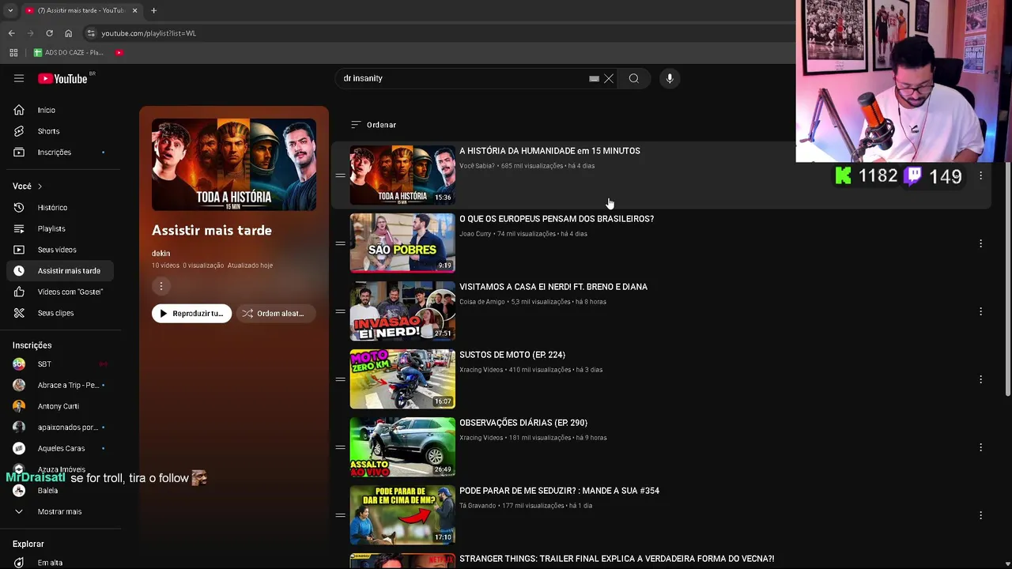Viewport: 1012px width, 569px height.
Task: Click the dr insanity search field
Action: point(463,78)
